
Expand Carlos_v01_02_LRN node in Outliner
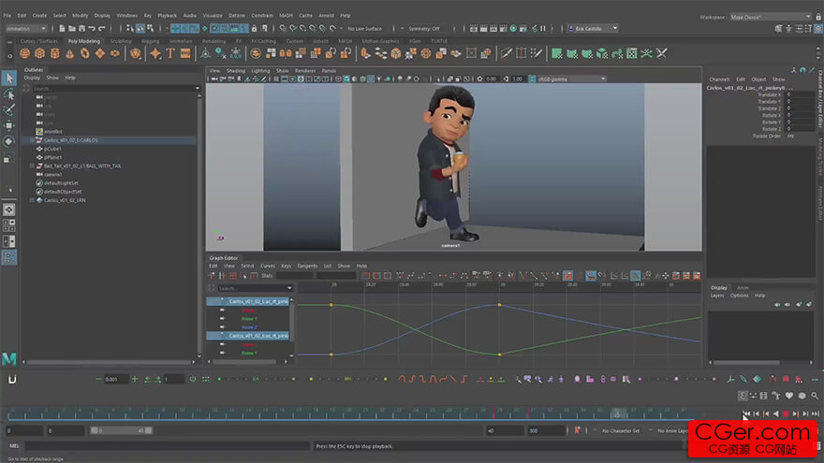click(32, 200)
